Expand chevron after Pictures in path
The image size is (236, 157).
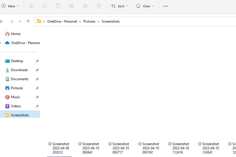[x=98, y=21]
